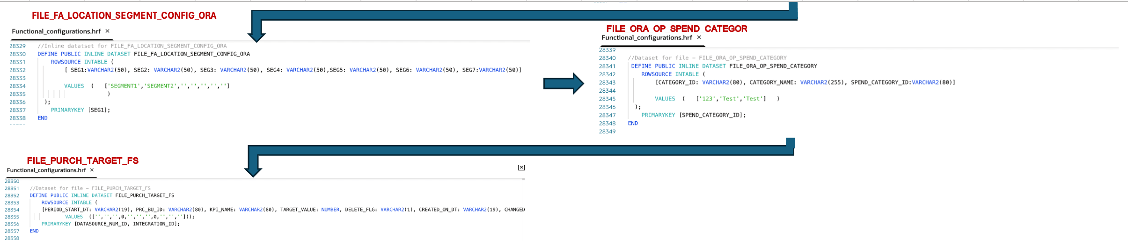Click line number 28358 in the gutter
The image size is (1128, 248).
pos(12,238)
